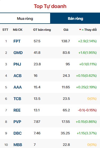100x148 pixels.
Task: Switch to the Mua ròng tab
Action: [25, 18]
